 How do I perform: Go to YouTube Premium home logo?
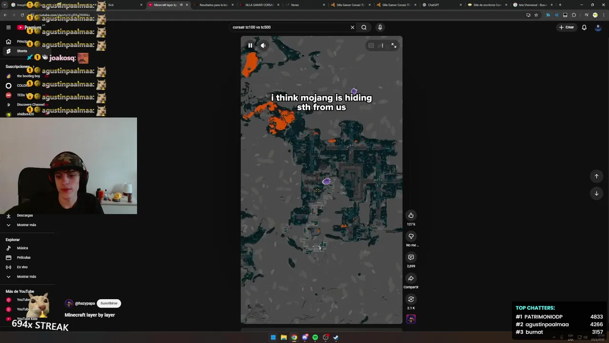[x=29, y=27]
